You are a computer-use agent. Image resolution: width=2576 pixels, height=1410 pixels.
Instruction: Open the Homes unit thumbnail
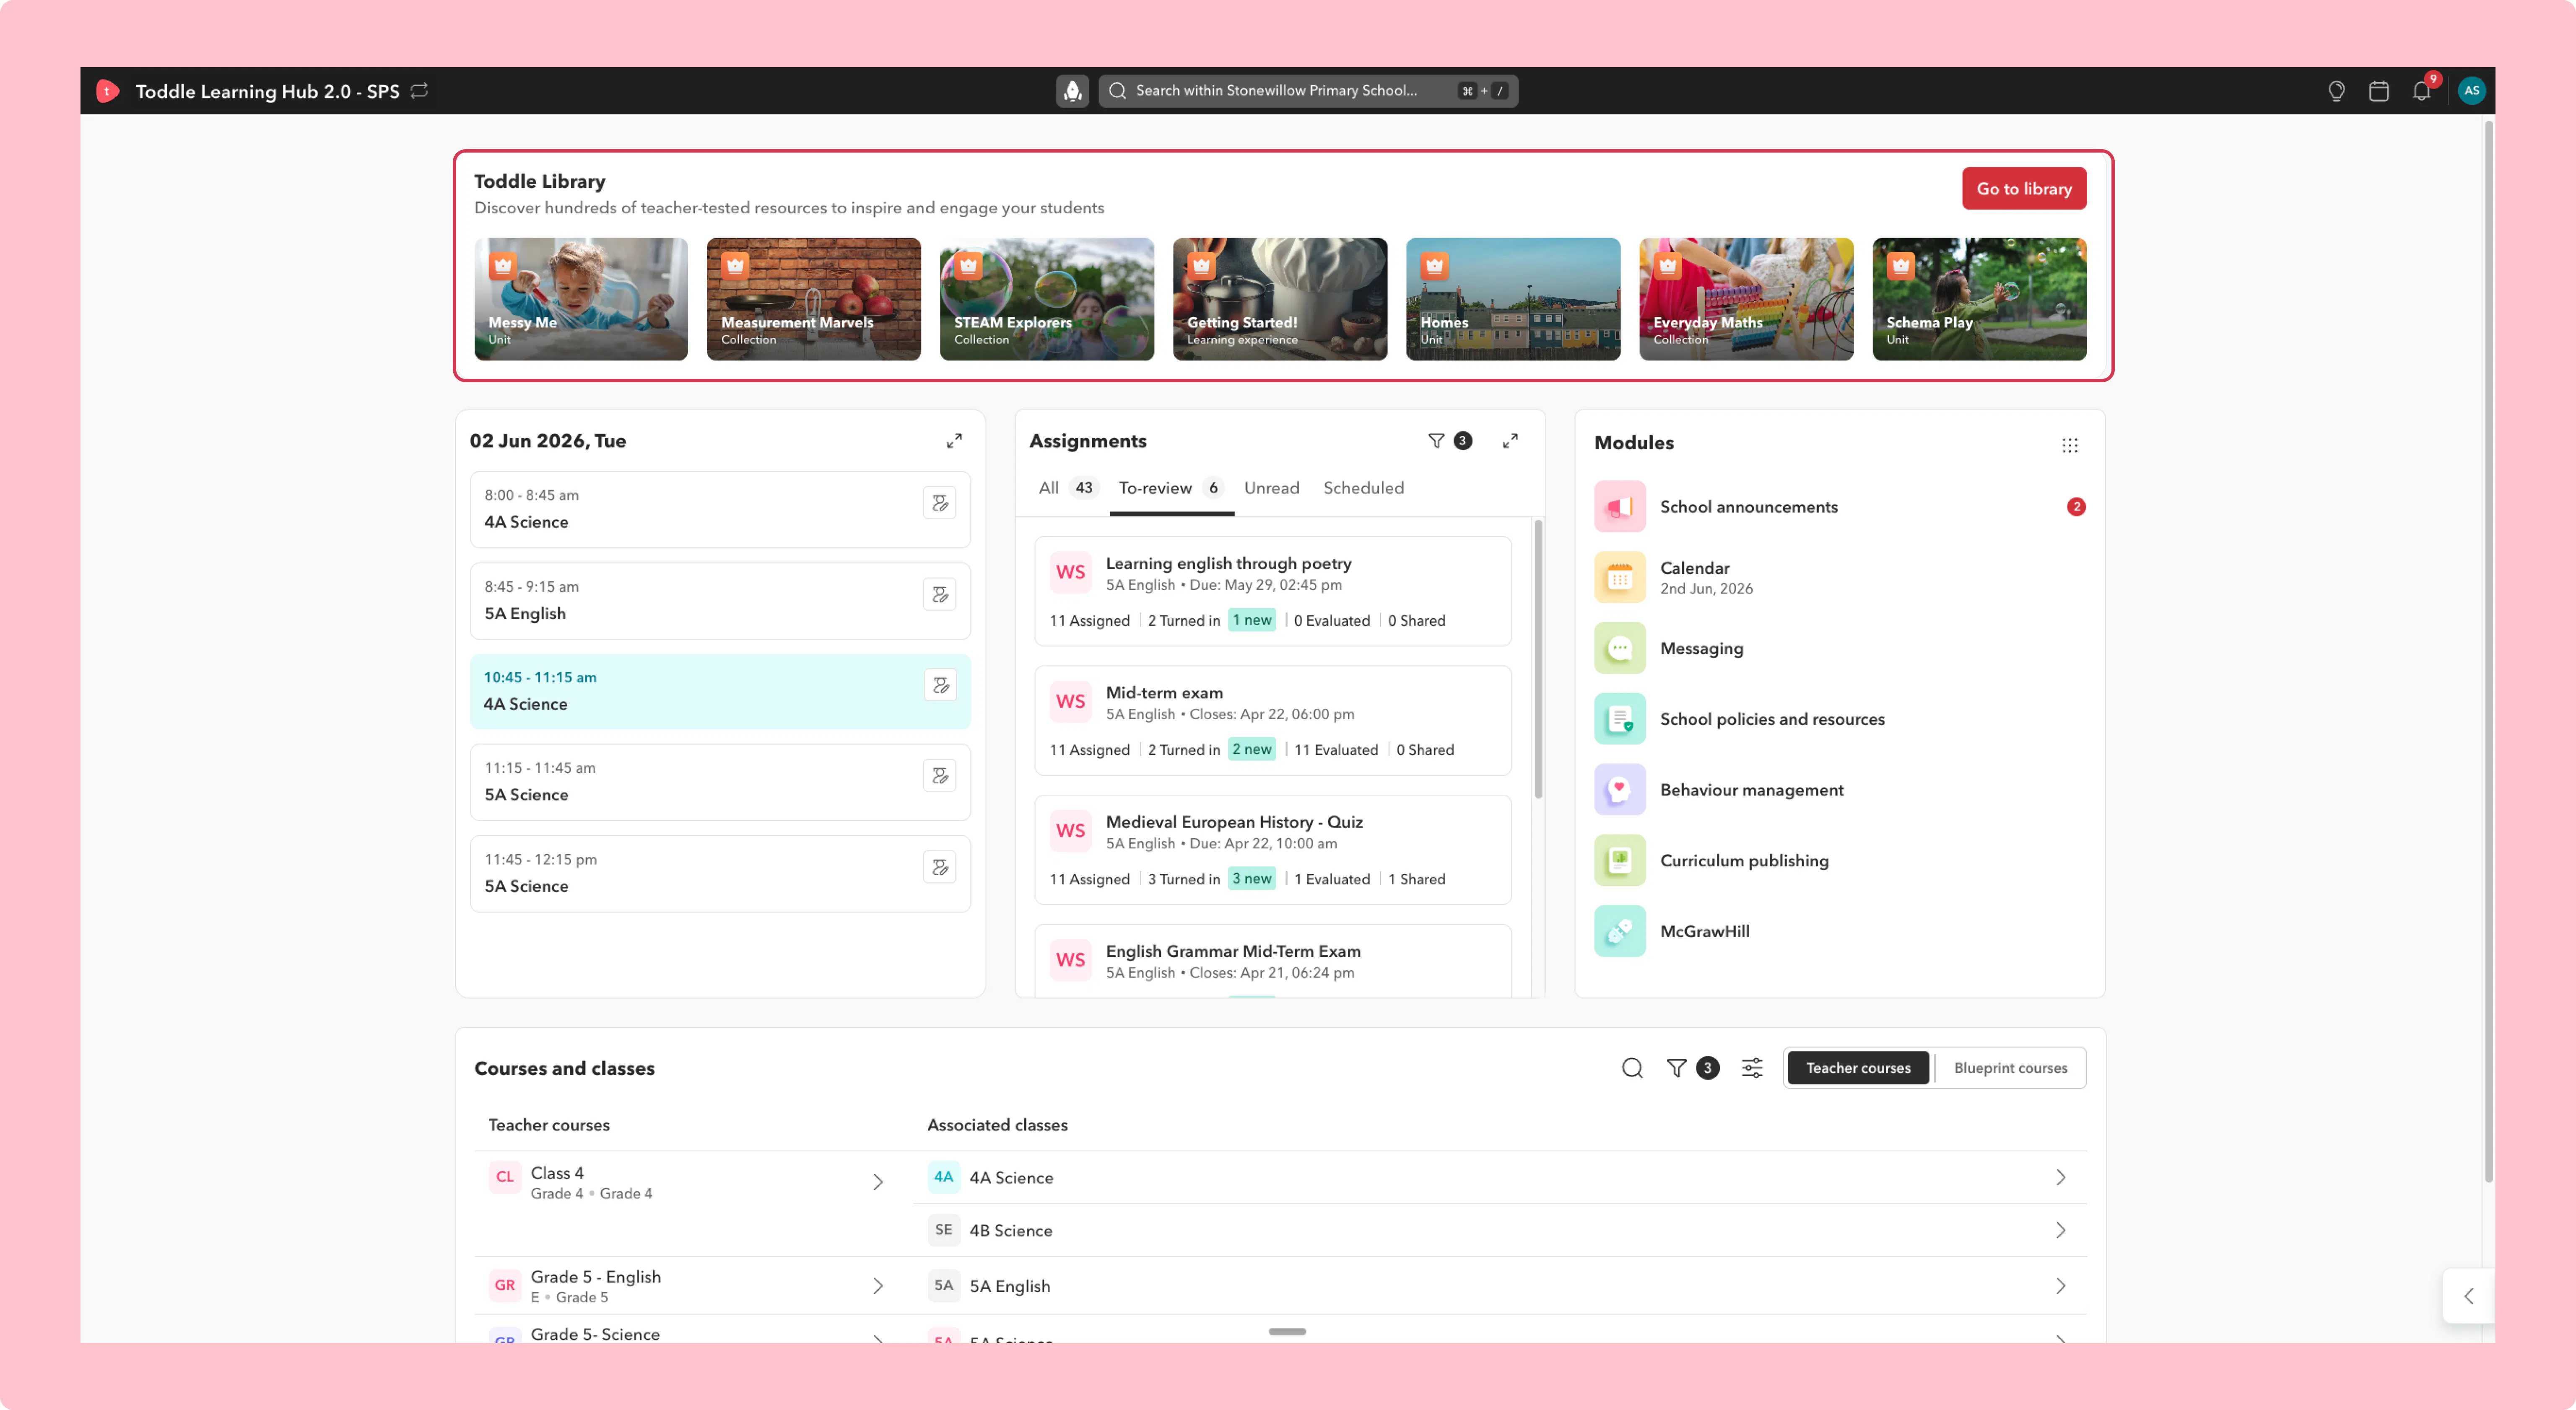[x=1513, y=299]
